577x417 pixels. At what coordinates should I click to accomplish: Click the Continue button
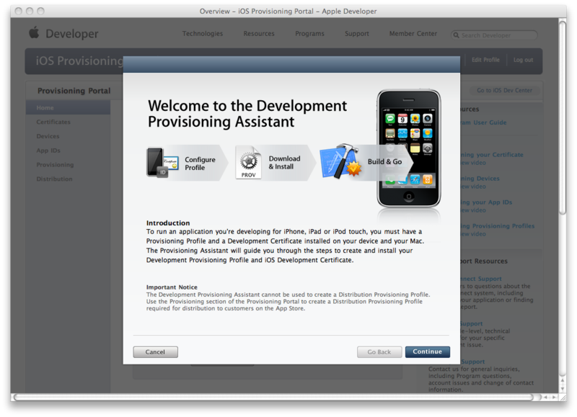point(427,351)
